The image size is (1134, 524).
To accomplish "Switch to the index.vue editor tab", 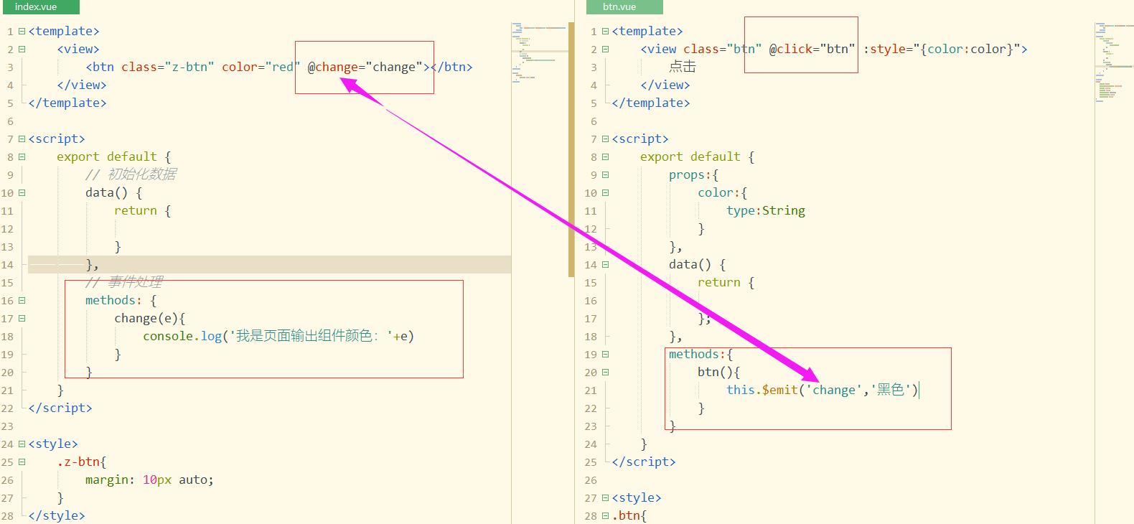I will coord(39,7).
